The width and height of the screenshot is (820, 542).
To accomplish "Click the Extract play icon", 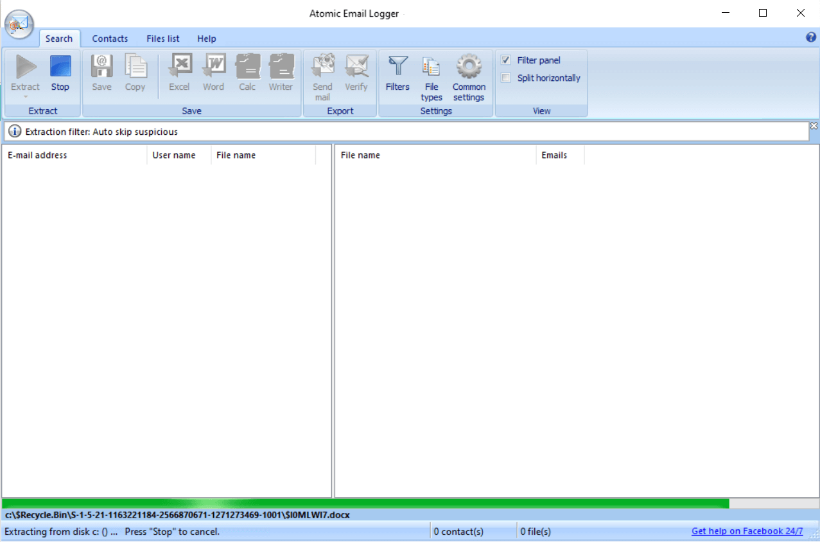I will click(26, 67).
